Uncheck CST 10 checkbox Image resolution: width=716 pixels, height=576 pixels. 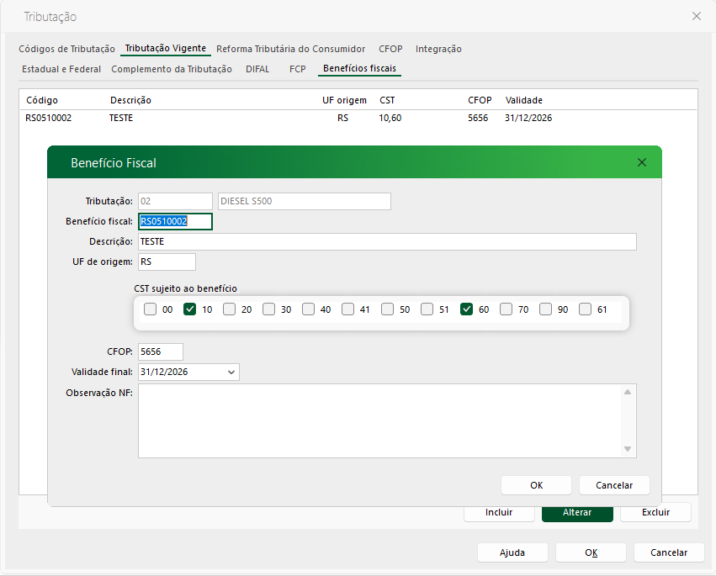click(190, 309)
